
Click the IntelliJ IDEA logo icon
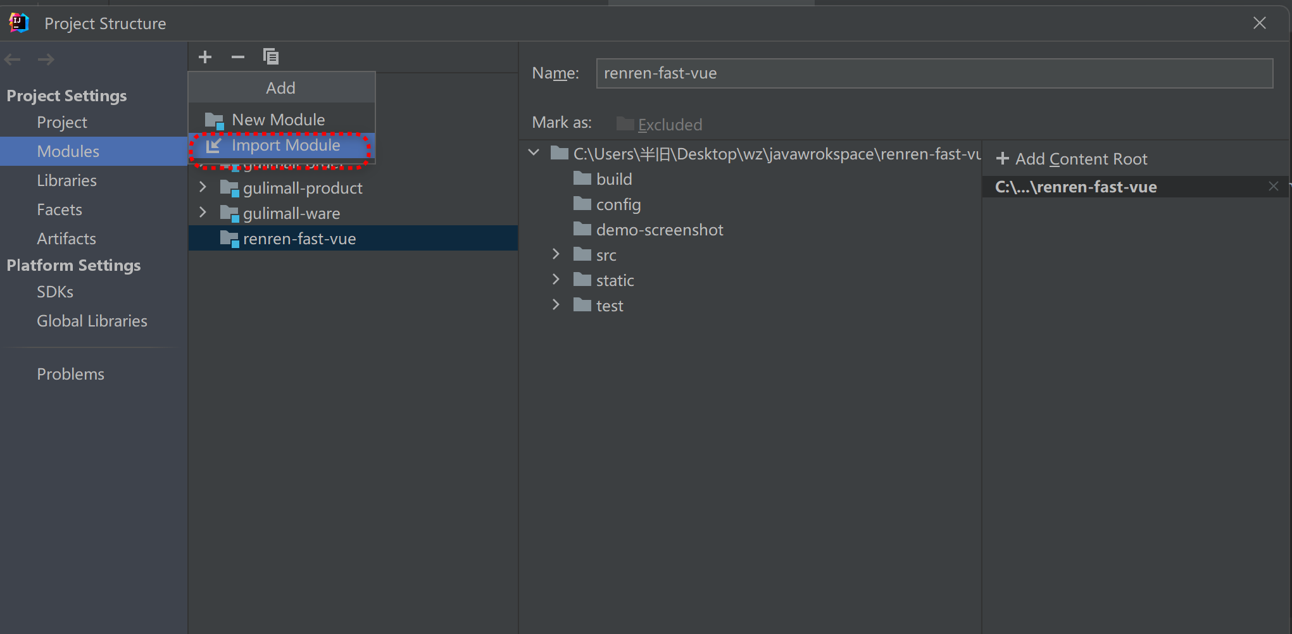point(19,23)
